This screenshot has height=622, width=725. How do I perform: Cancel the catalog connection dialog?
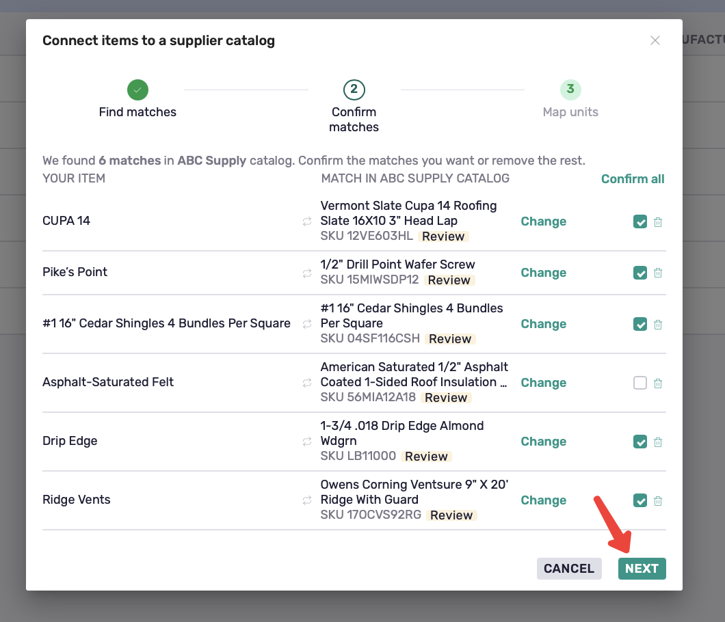[569, 569]
